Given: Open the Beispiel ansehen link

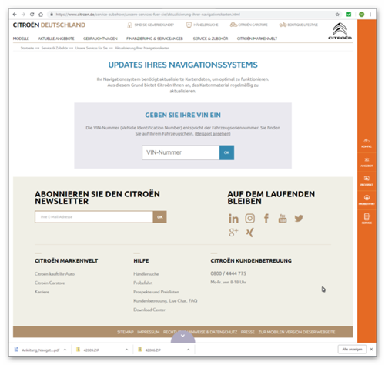Looking at the screenshot, I should pos(213,134).
